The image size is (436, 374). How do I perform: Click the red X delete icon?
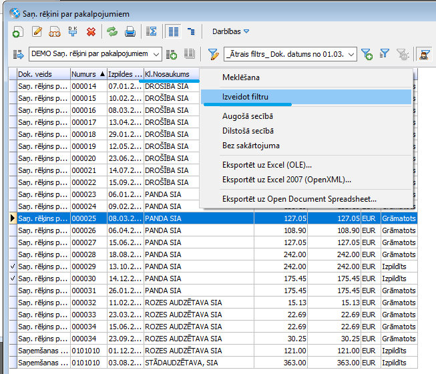91,31
